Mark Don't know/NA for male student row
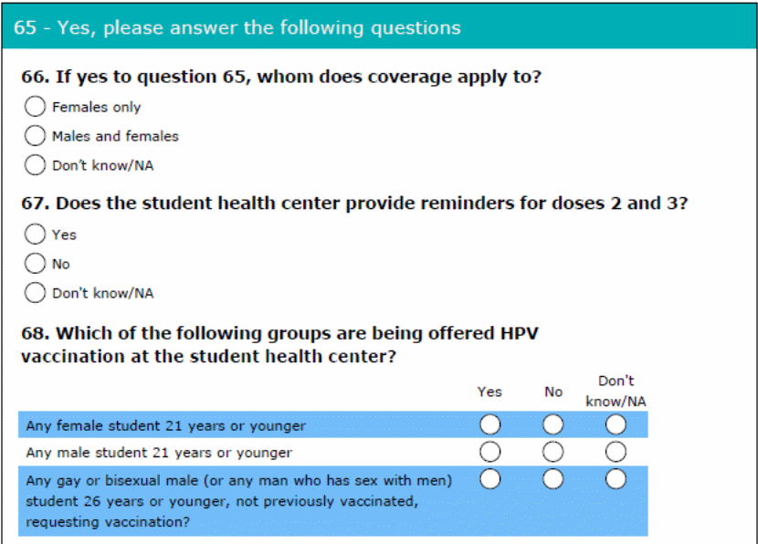The width and height of the screenshot is (758, 544). click(616, 452)
